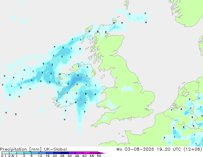Click the arrow tip beyond 50 mm
The image size is (203, 157).
tap(101, 153)
